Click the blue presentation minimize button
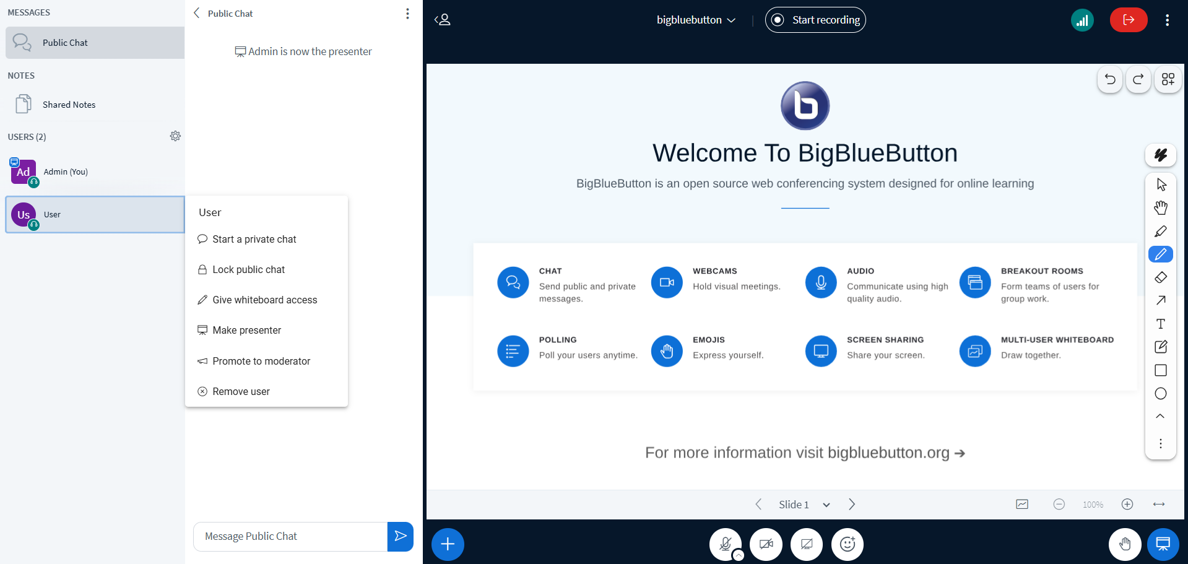This screenshot has width=1188, height=564. click(x=1163, y=544)
